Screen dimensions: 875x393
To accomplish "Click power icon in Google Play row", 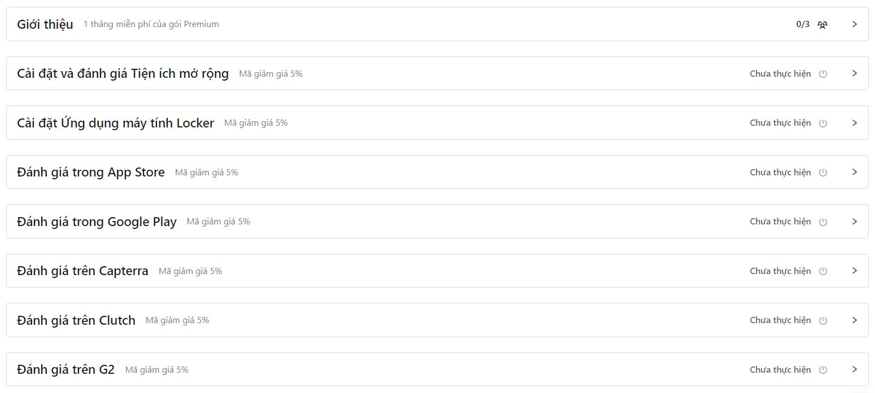I will [x=823, y=222].
